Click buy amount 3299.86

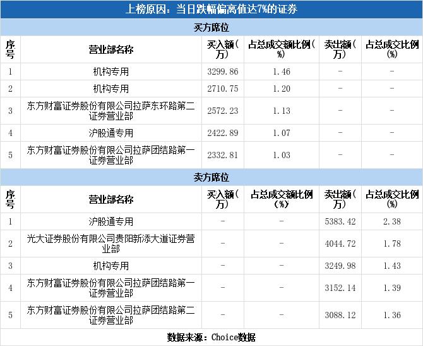[x=223, y=71]
